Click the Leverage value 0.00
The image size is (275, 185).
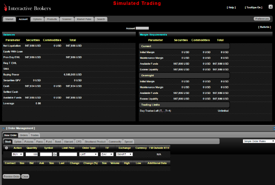38,103
